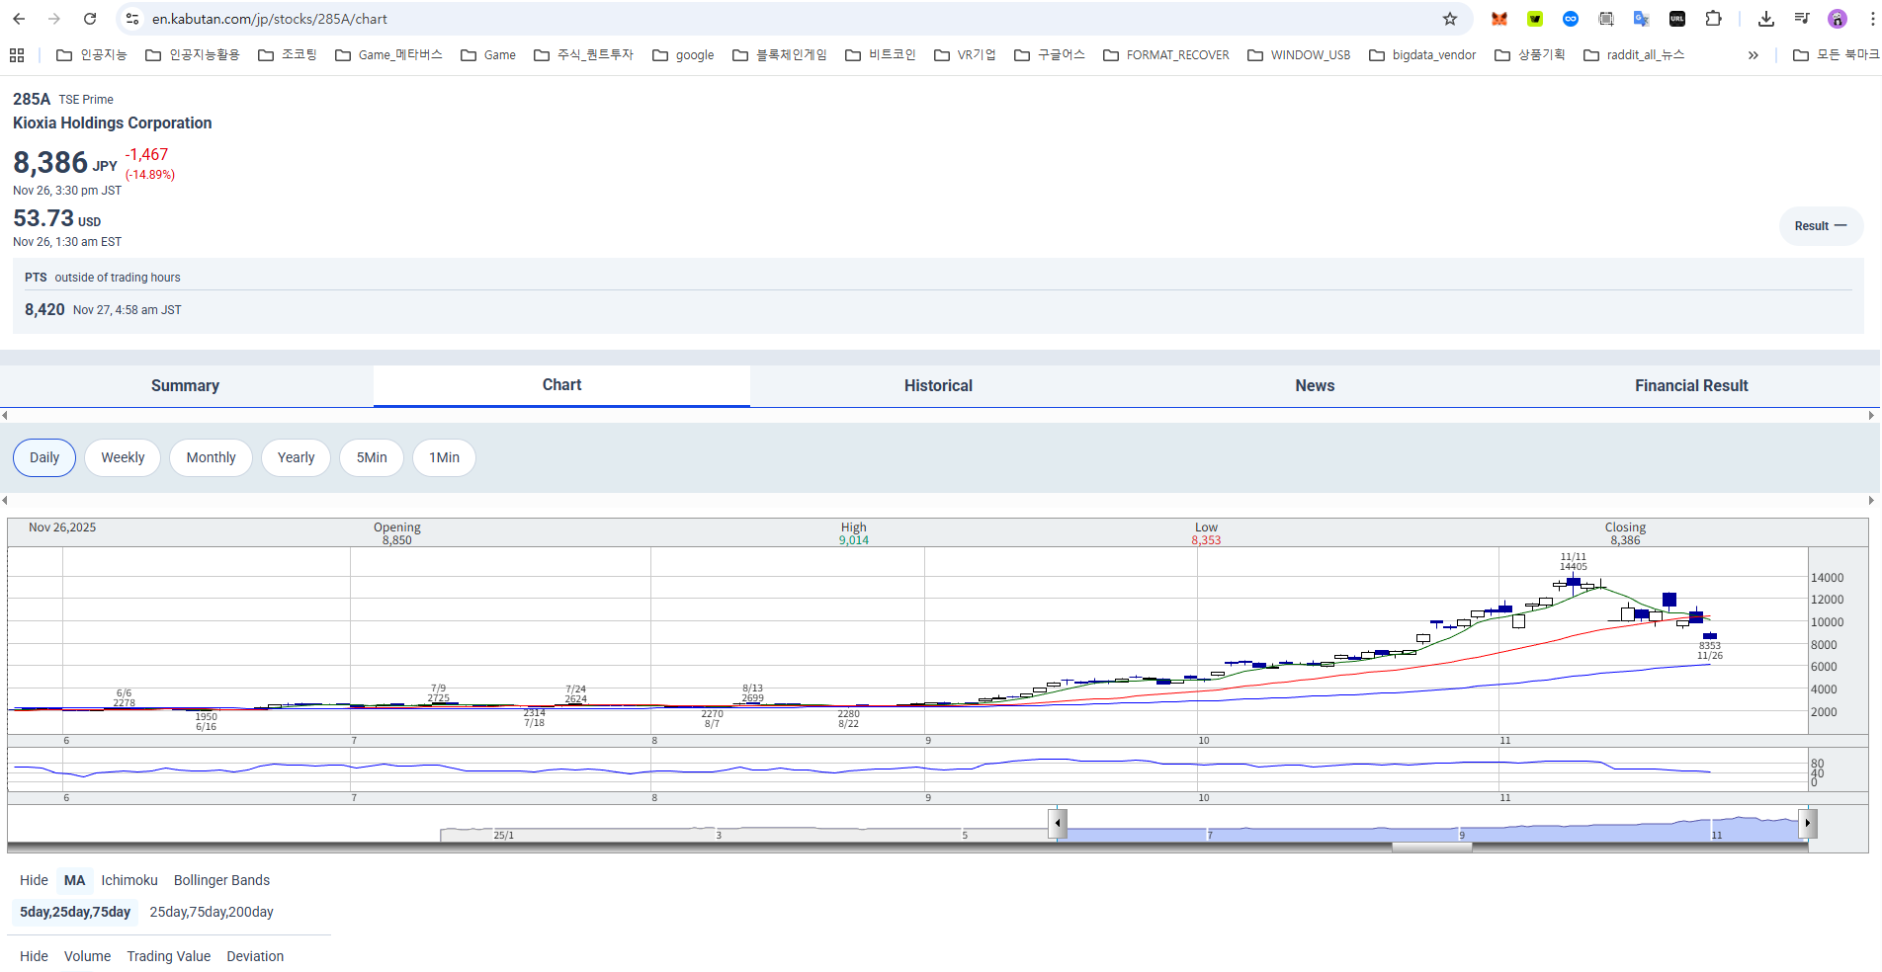Enable the MA overlay indicator
The height and width of the screenshot is (972, 1882).
pyautogui.click(x=74, y=880)
